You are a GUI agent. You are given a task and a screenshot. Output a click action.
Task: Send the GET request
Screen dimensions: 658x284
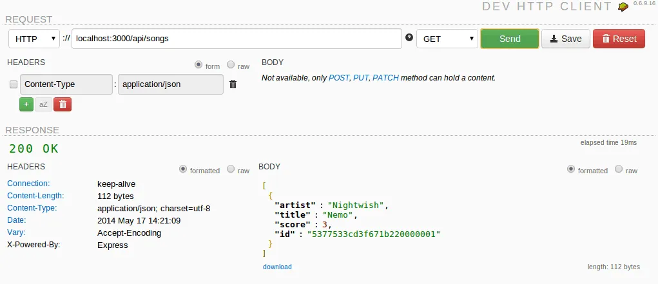pyautogui.click(x=510, y=39)
